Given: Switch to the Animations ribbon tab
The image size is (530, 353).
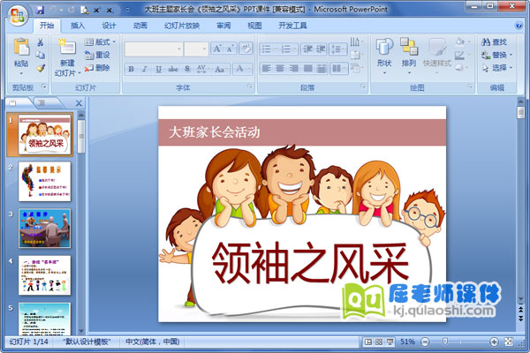Looking at the screenshot, I should click(x=140, y=26).
